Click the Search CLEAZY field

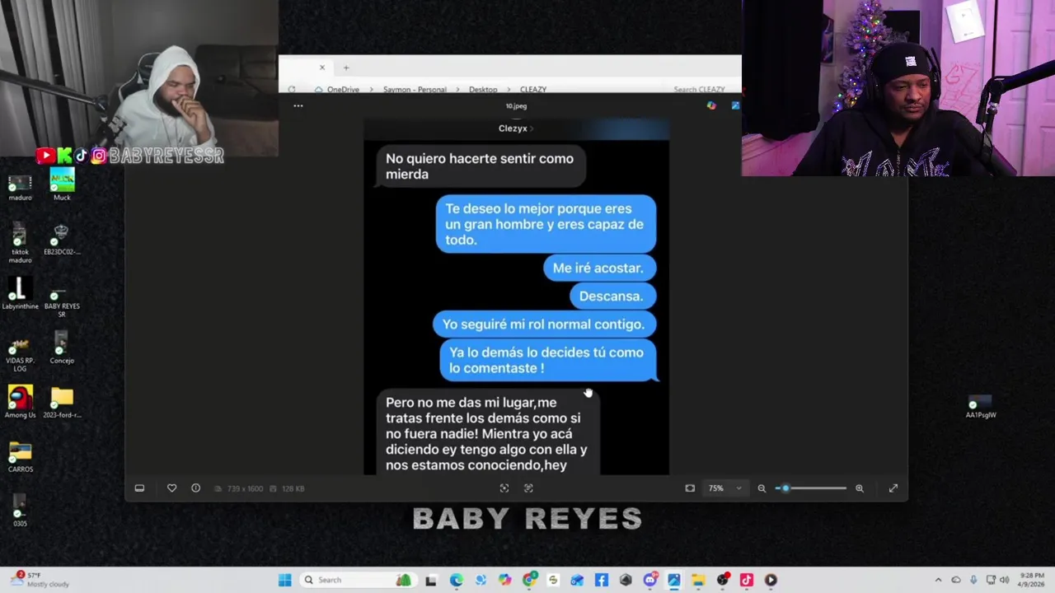700,89
